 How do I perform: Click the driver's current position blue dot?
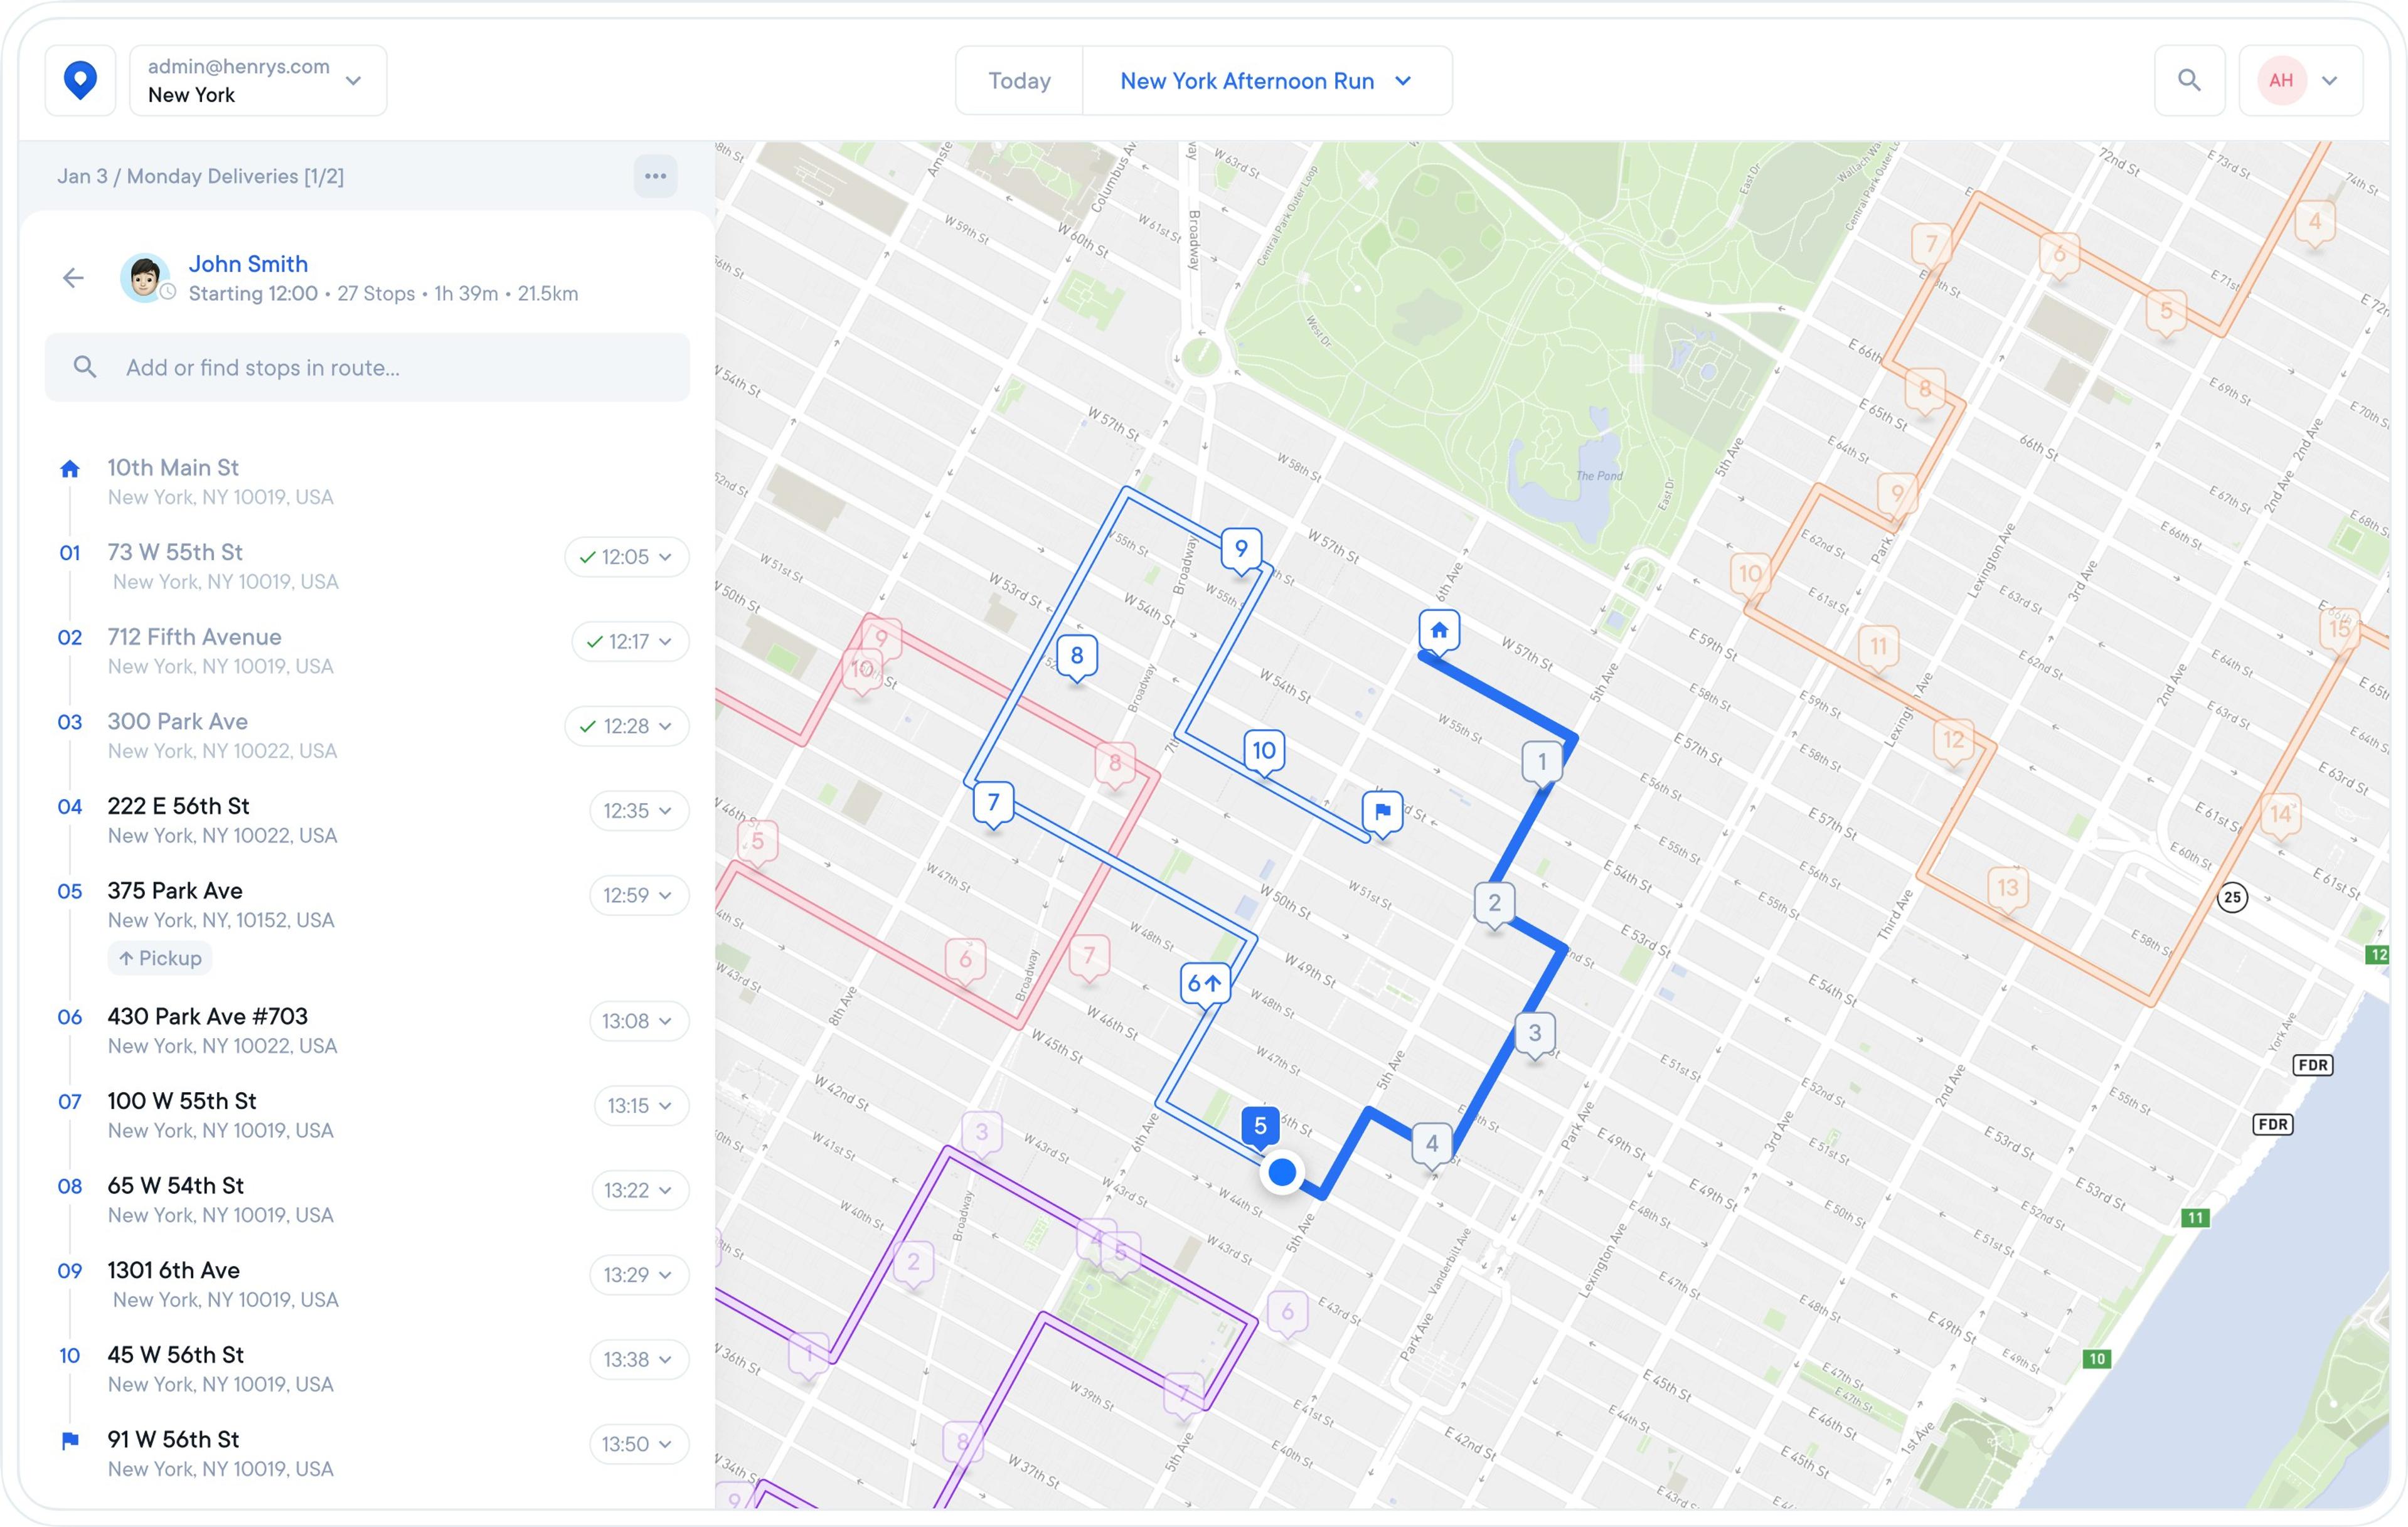click(x=1282, y=1172)
